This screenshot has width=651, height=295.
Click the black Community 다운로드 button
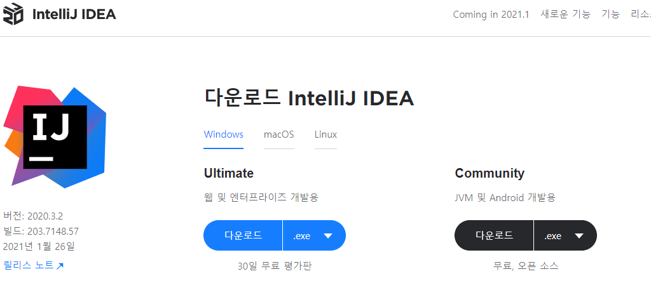[x=494, y=235]
